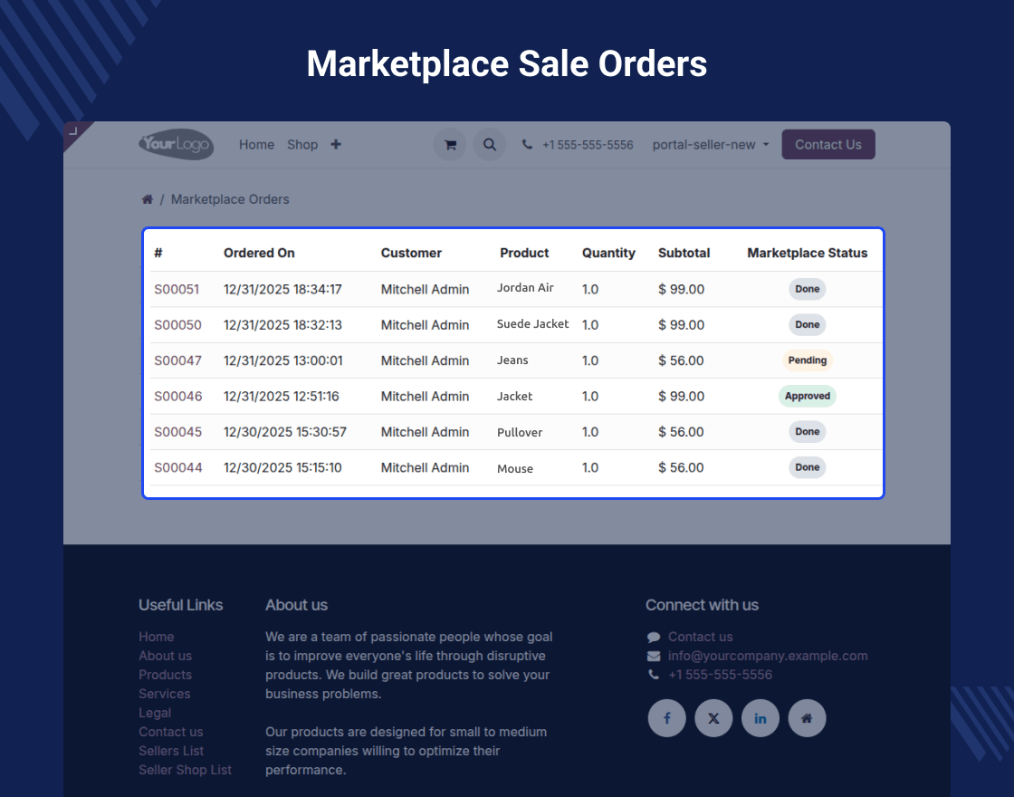The image size is (1014, 797).
Task: Open the Services footer link
Action: [164, 694]
